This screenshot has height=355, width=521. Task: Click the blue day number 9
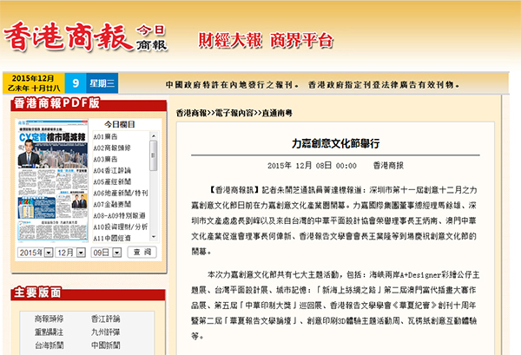[76, 83]
